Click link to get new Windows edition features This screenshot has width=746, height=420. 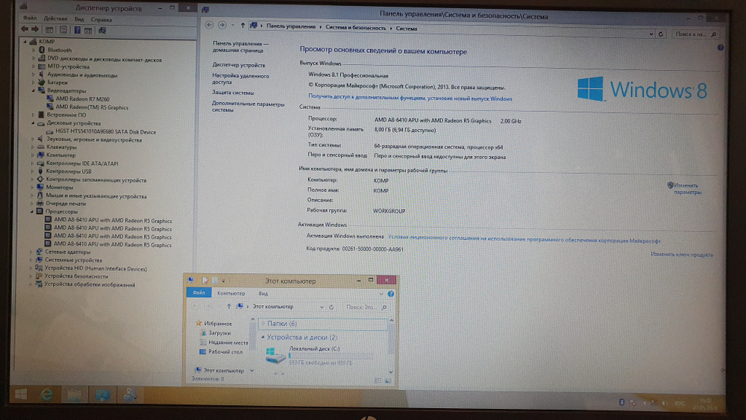(x=410, y=98)
